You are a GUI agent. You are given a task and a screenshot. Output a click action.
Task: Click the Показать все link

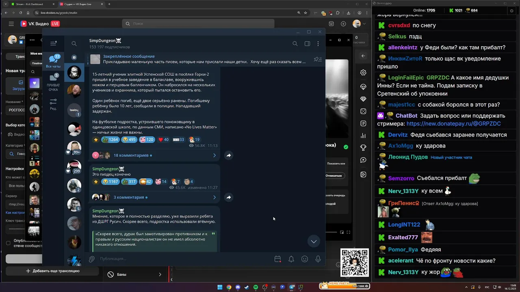pyautogui.click(x=336, y=163)
